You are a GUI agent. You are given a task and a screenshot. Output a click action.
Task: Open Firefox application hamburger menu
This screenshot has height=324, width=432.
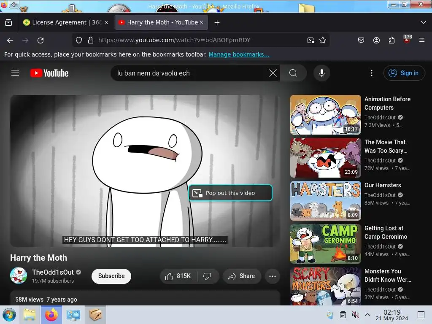click(x=422, y=40)
